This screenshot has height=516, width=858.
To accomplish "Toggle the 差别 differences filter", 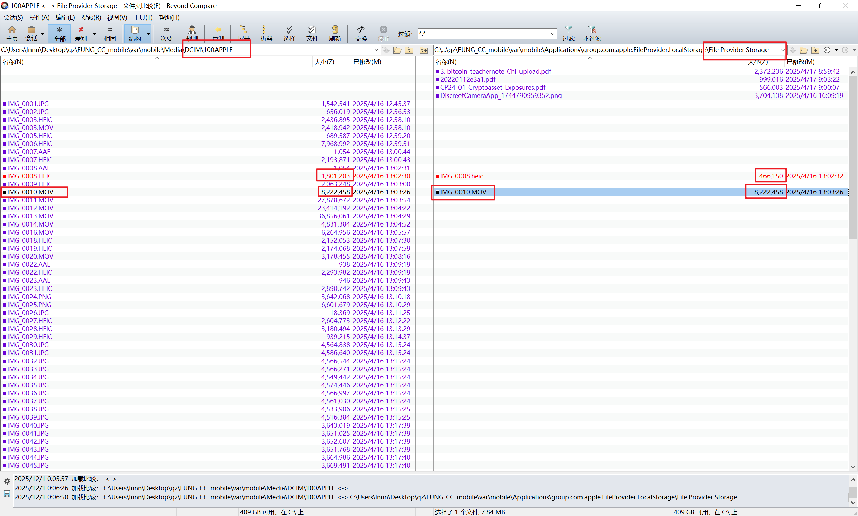I will [81, 33].
